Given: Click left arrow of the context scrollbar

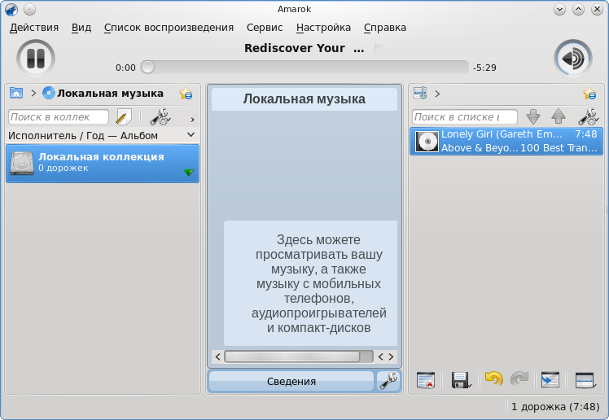Looking at the screenshot, I should pyautogui.click(x=217, y=357).
